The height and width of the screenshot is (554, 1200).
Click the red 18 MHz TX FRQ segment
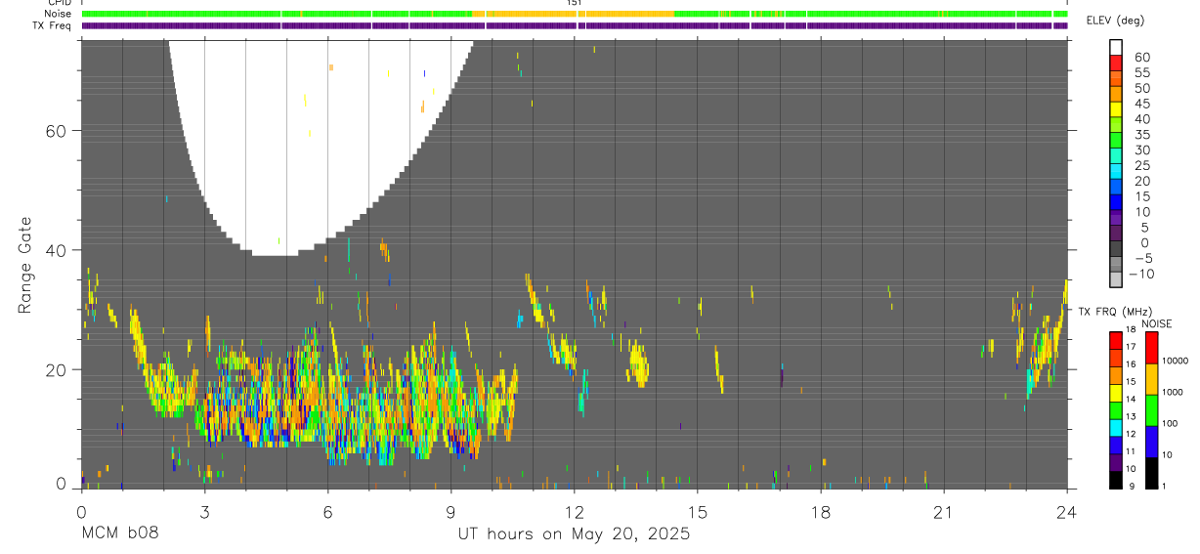coord(1116,341)
